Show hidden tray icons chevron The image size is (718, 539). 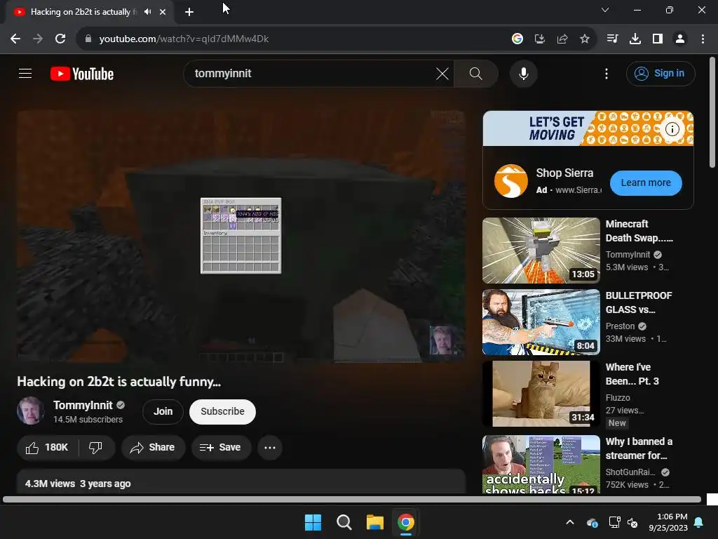570,522
